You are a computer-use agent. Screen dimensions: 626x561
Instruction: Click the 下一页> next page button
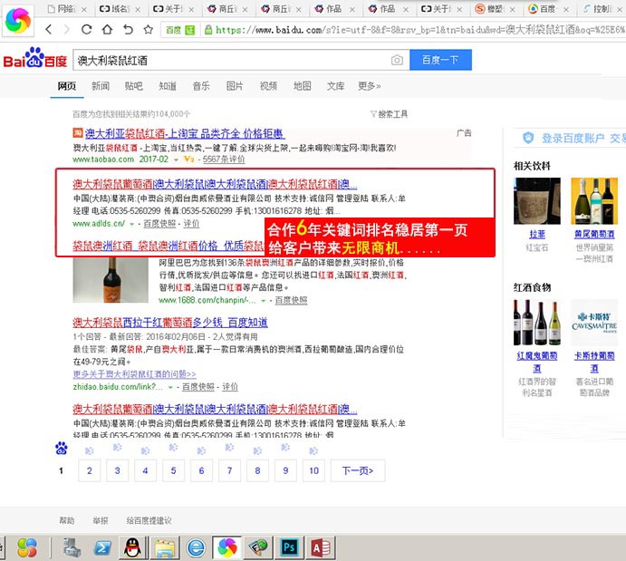[358, 470]
